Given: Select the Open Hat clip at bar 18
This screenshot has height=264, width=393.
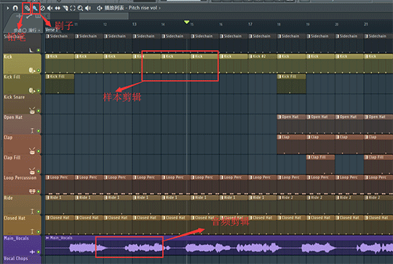Looking at the screenshot, I should tap(292, 124).
